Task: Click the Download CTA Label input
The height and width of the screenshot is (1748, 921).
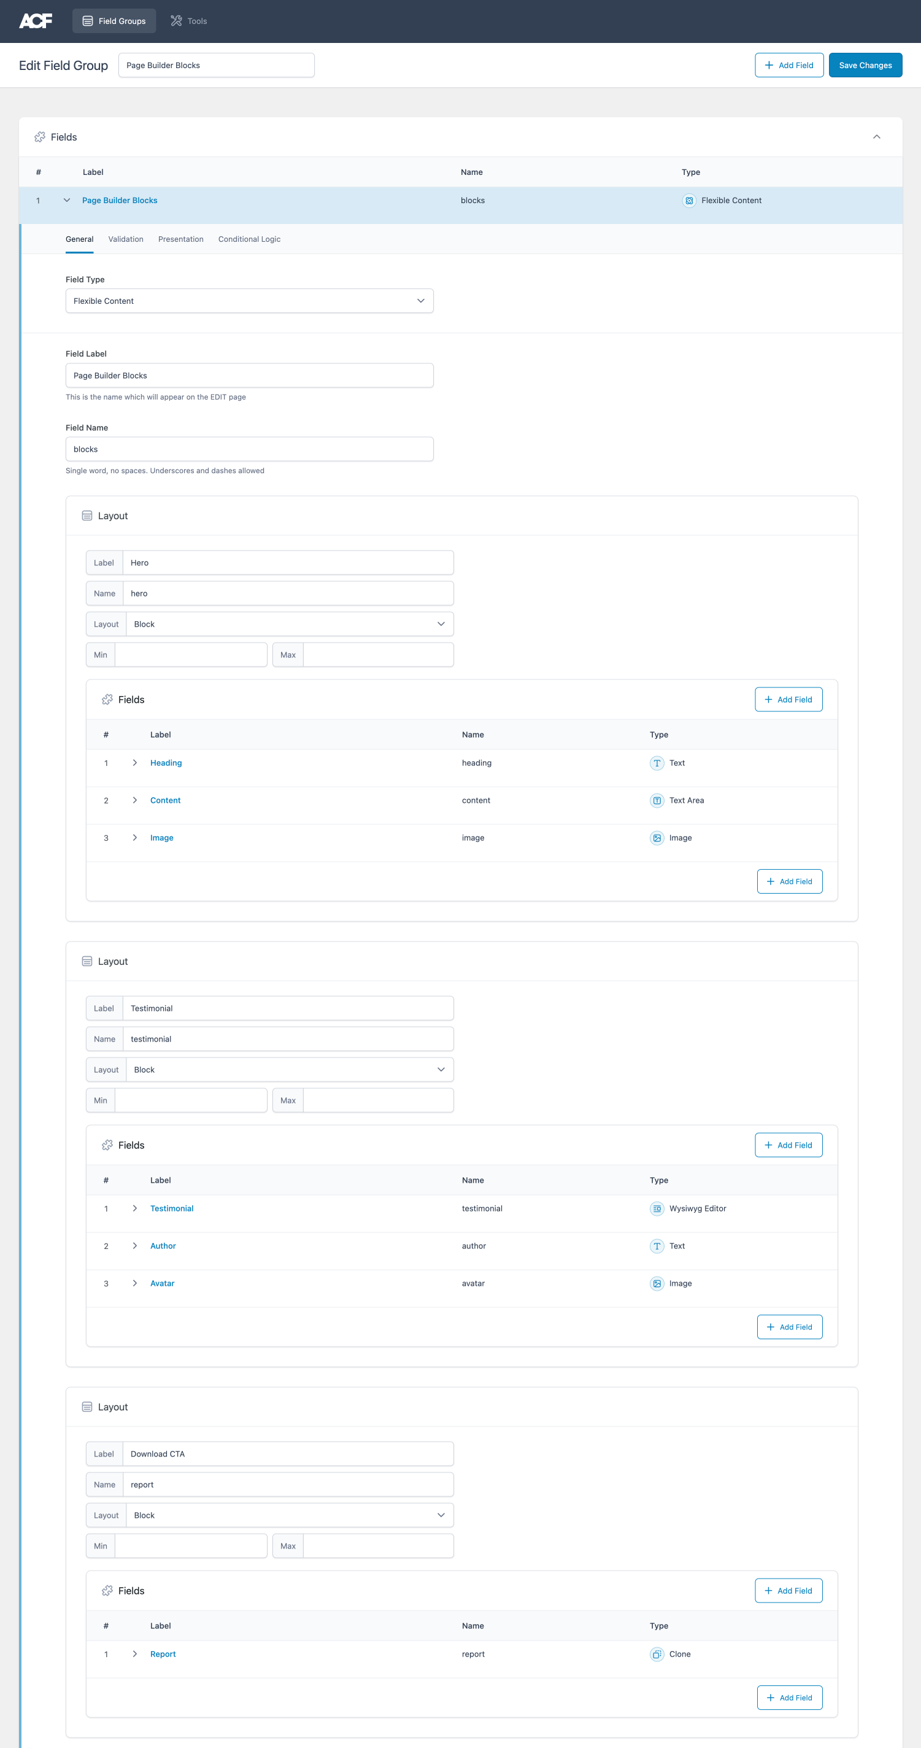Action: [288, 1454]
